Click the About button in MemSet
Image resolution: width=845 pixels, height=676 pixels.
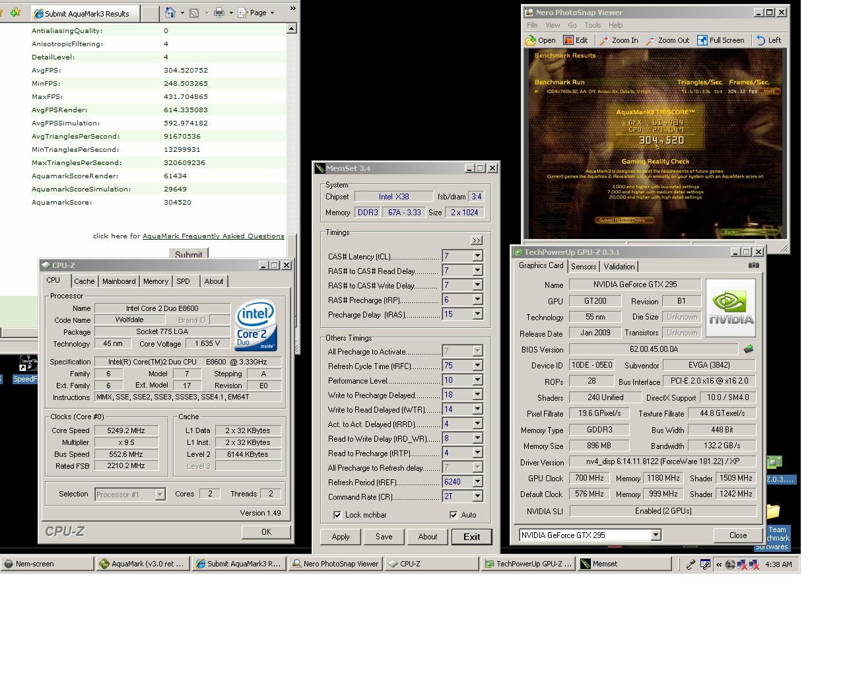tap(428, 537)
